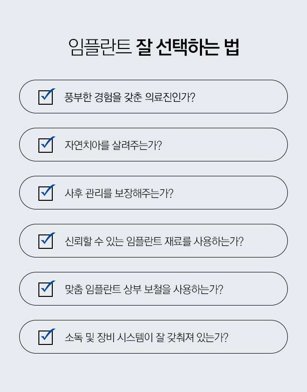
Task: Toggle the checkbox beside 사후 관리를 보장해주는가?
Action: 46,193
